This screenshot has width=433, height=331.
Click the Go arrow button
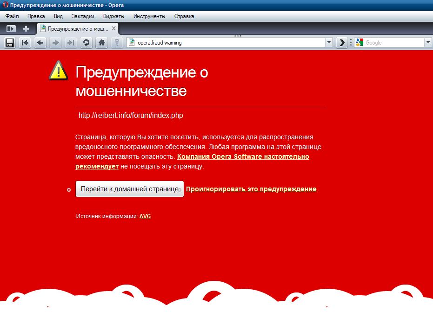342,43
